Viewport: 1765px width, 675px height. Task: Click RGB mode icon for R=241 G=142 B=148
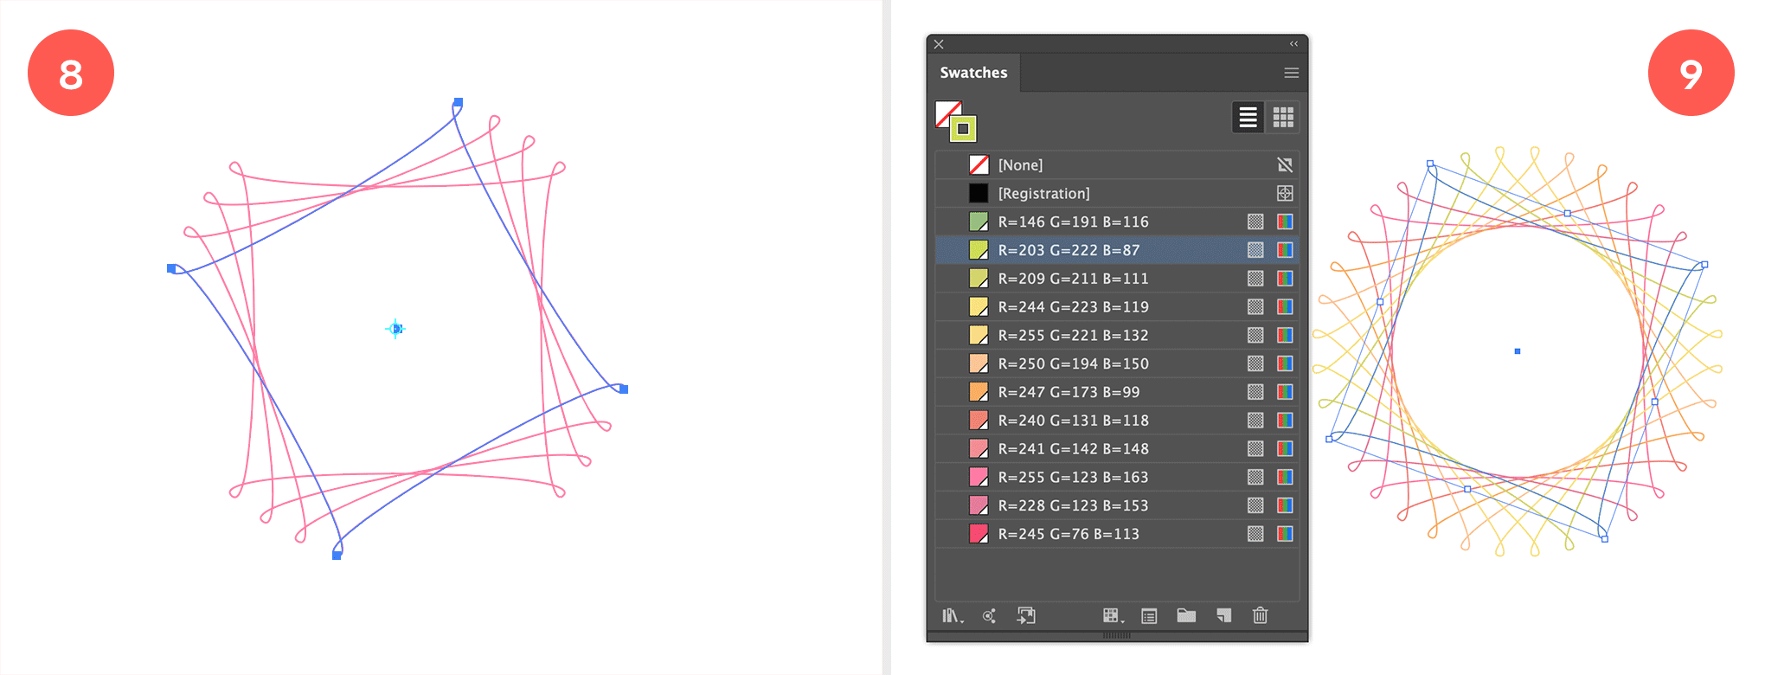point(1285,448)
